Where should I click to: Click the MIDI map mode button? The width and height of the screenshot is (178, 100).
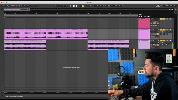(167, 6)
